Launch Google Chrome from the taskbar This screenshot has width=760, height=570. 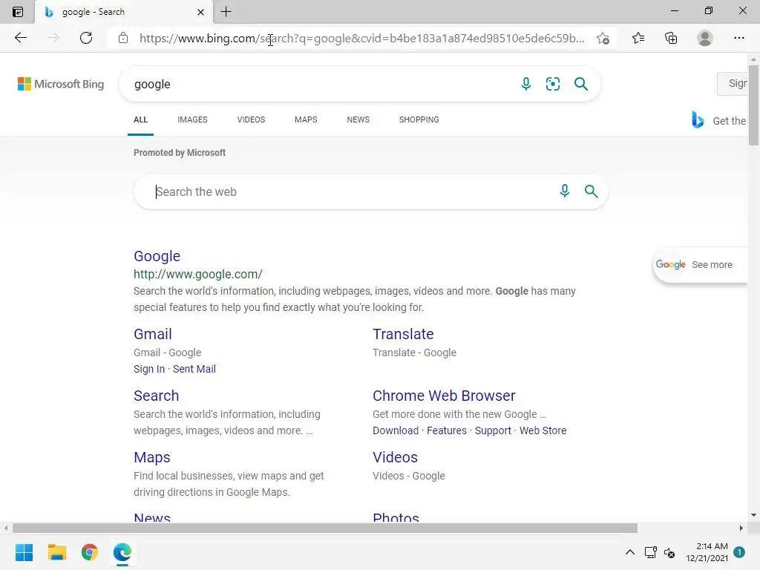click(x=90, y=552)
